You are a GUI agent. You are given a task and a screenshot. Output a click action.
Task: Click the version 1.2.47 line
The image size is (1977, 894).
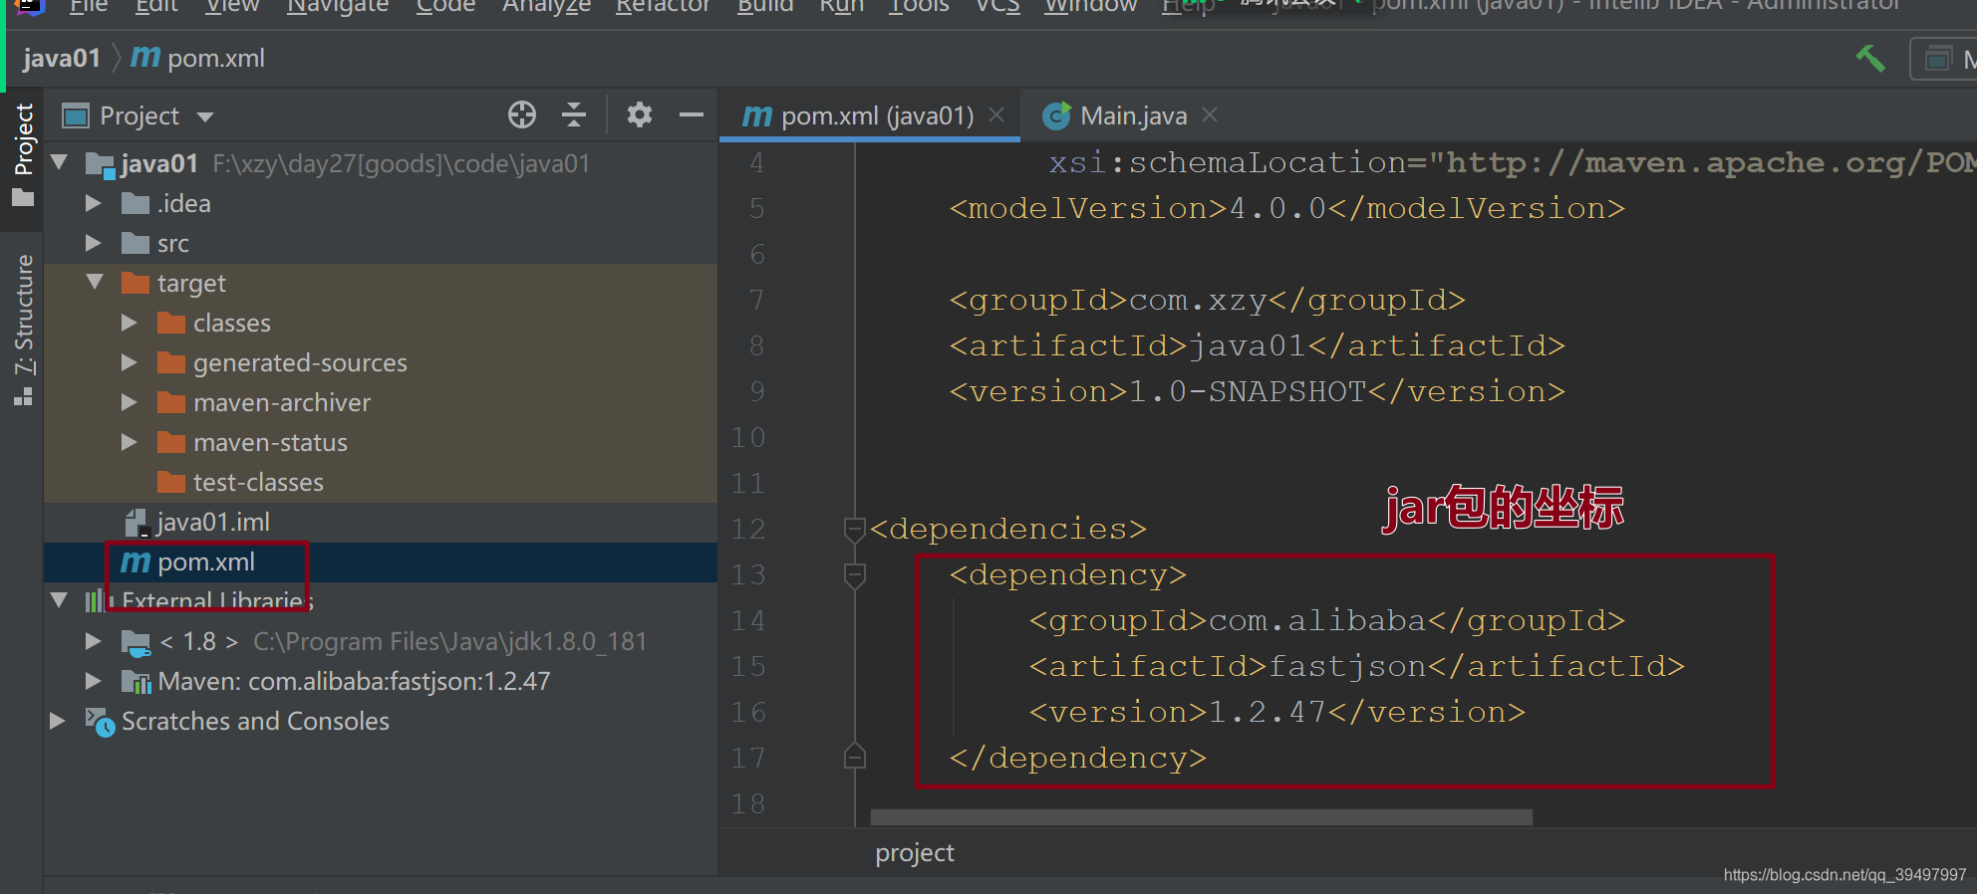(1276, 712)
